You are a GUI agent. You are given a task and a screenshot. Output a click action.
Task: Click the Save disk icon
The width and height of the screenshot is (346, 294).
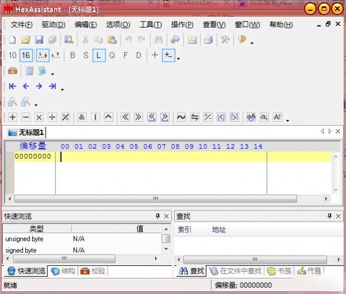[x=39, y=40]
